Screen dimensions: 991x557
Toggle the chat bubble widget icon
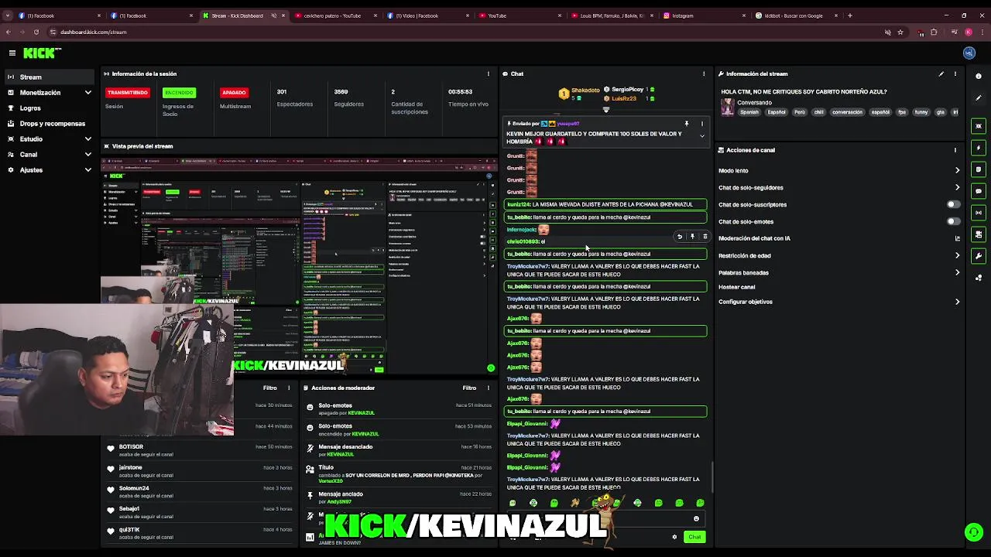pos(979,191)
